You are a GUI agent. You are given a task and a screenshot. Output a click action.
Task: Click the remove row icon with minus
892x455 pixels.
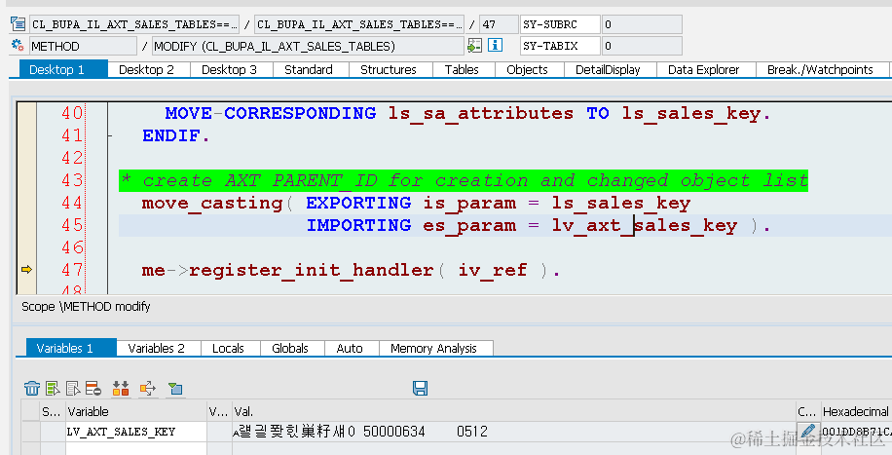point(93,389)
